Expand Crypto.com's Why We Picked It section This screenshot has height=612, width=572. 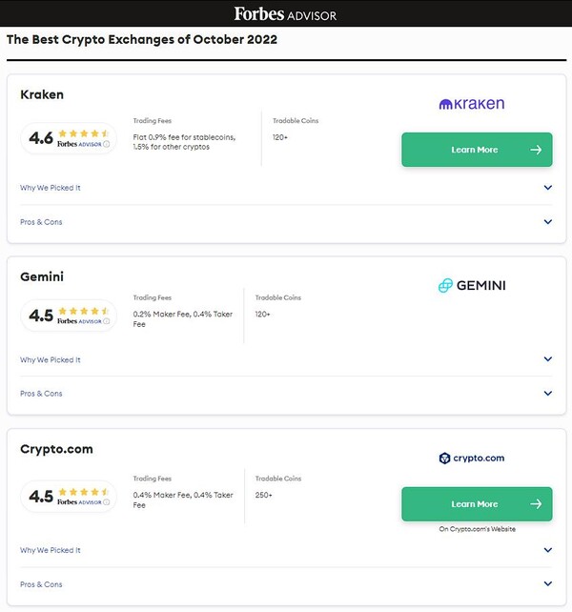click(x=547, y=550)
